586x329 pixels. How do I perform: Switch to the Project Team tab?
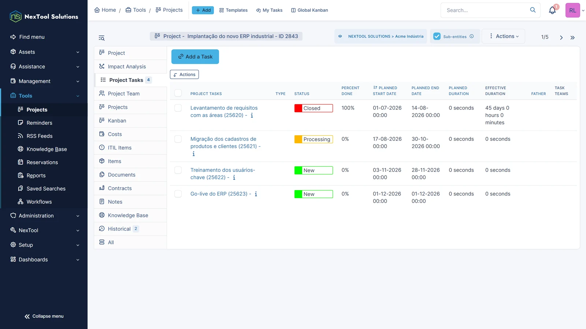click(x=130, y=94)
